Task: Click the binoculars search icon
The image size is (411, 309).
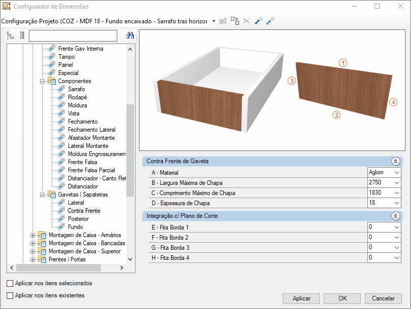Action: [x=130, y=35]
